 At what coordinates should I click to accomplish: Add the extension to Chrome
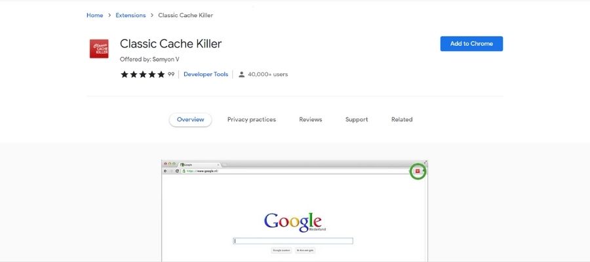tap(471, 44)
